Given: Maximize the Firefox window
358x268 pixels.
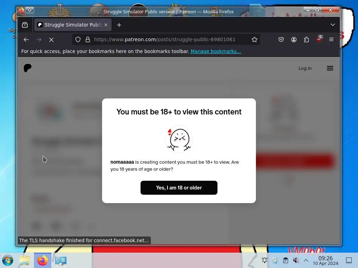Looking at the screenshot, I should pyautogui.click(x=317, y=10).
